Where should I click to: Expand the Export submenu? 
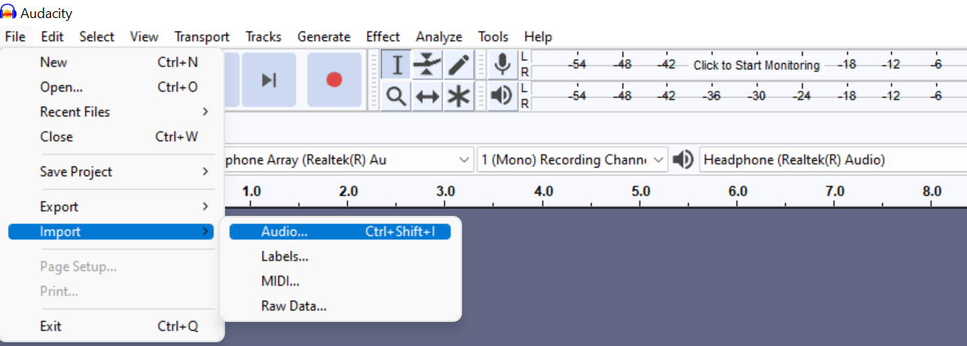coord(111,207)
